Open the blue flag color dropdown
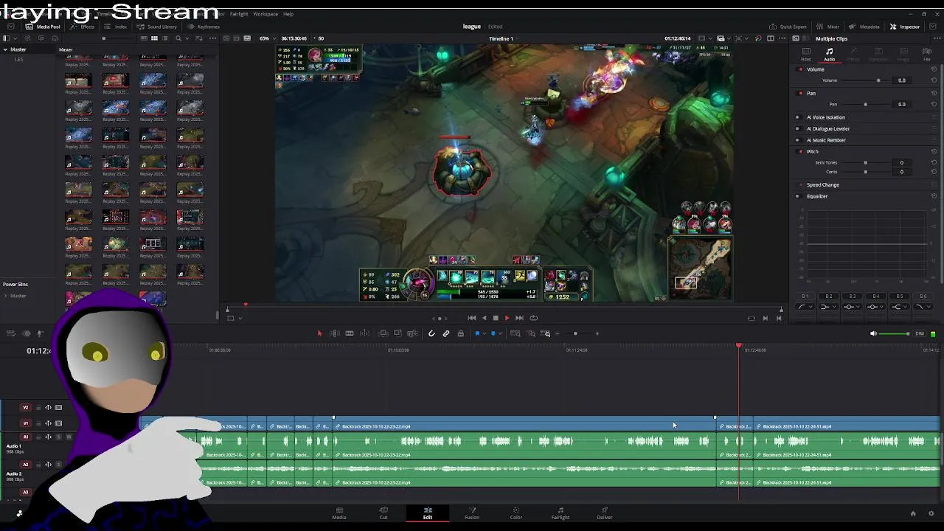 [484, 333]
